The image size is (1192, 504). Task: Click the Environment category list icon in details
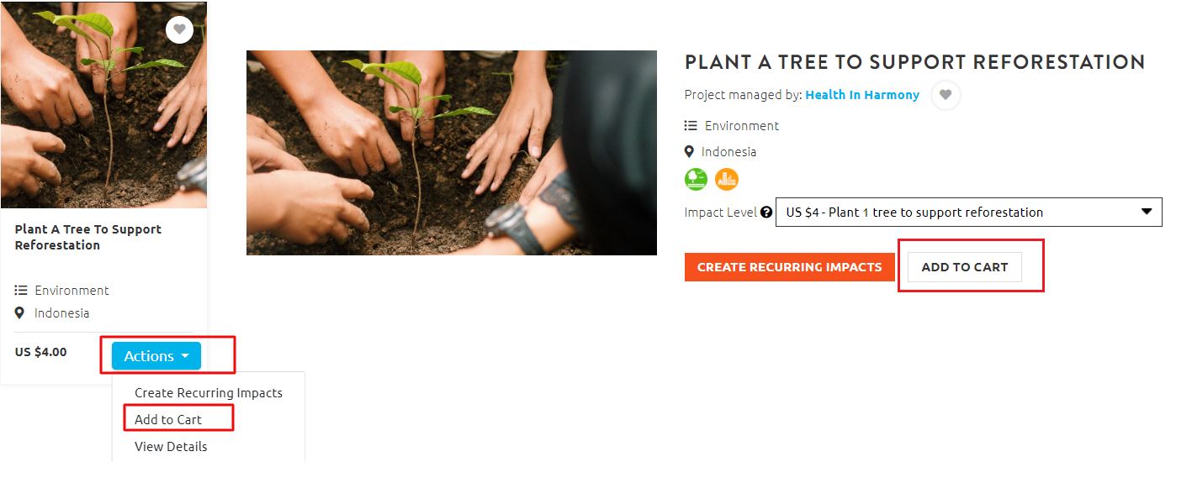[691, 126]
